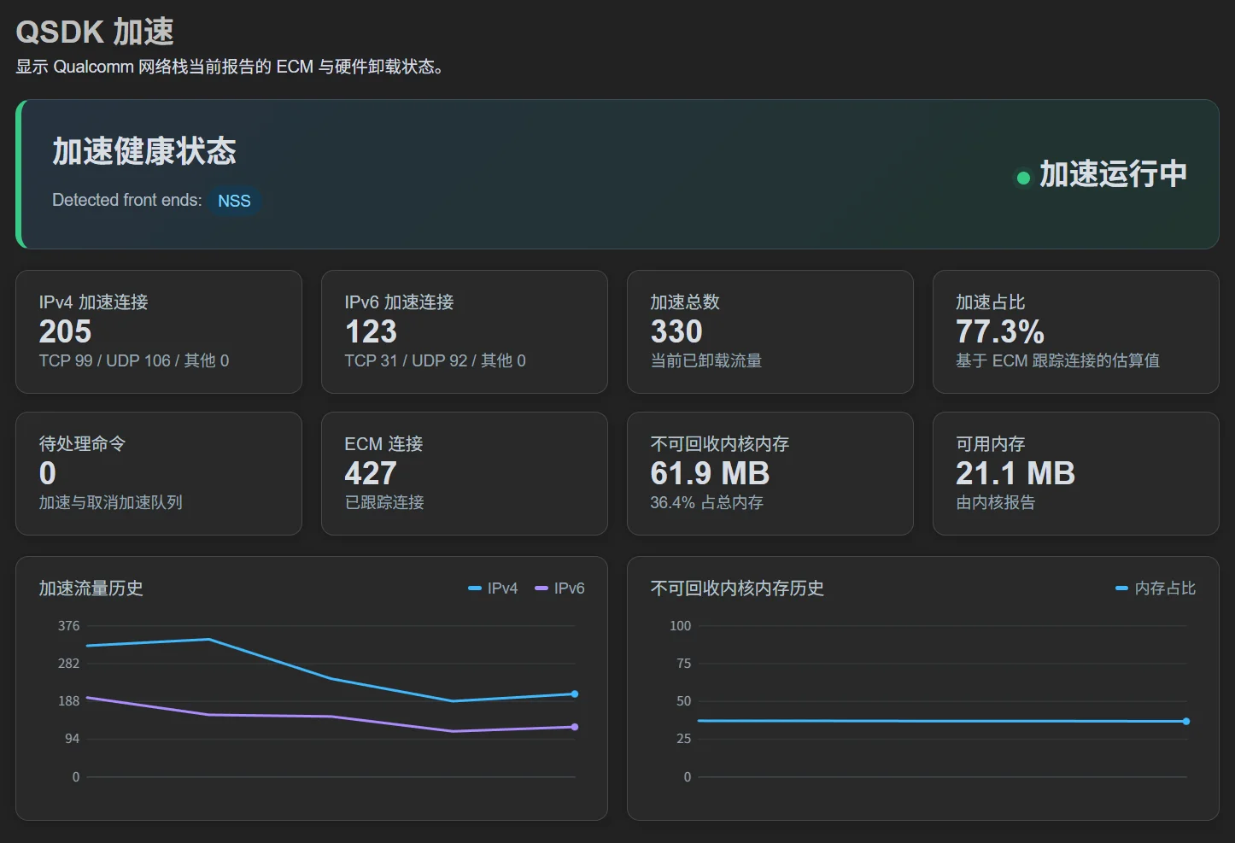Click the 188 axis label in traffic chart
1235x843 pixels.
coord(69,701)
